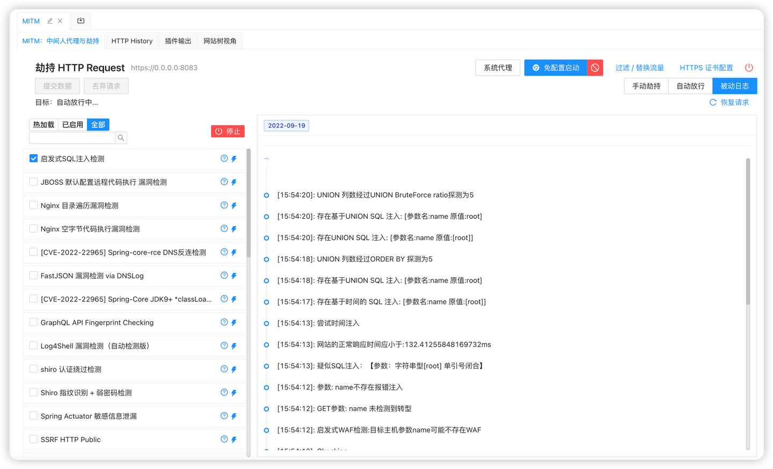Image resolution: width=773 pixels, height=469 pixels.
Task: Select 被动日志 mode
Action: click(x=734, y=86)
